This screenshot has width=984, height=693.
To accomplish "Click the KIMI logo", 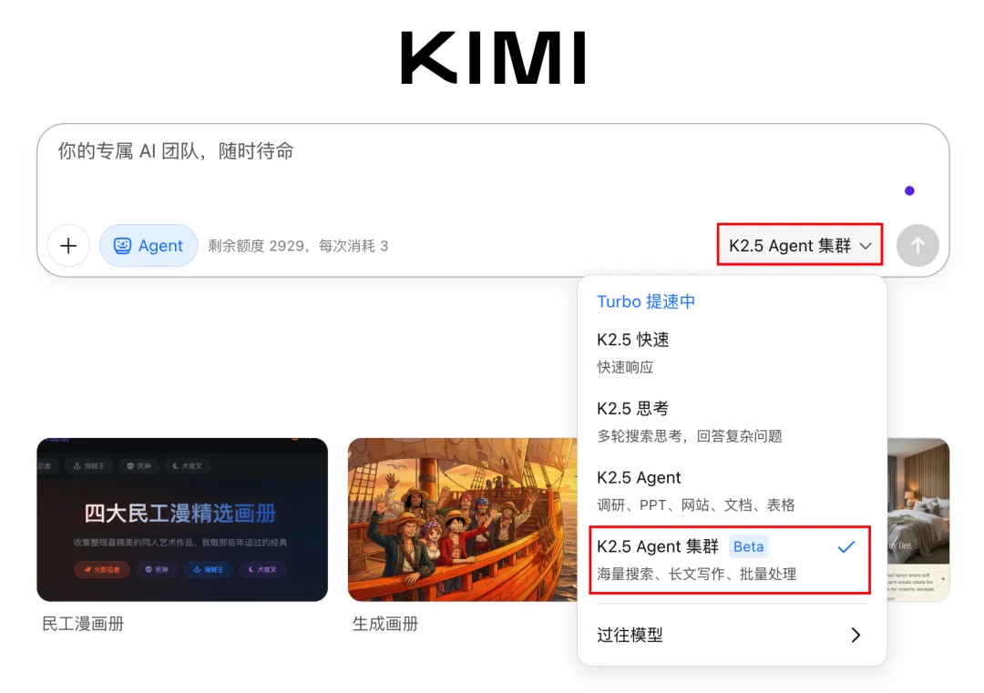I will coord(492,56).
